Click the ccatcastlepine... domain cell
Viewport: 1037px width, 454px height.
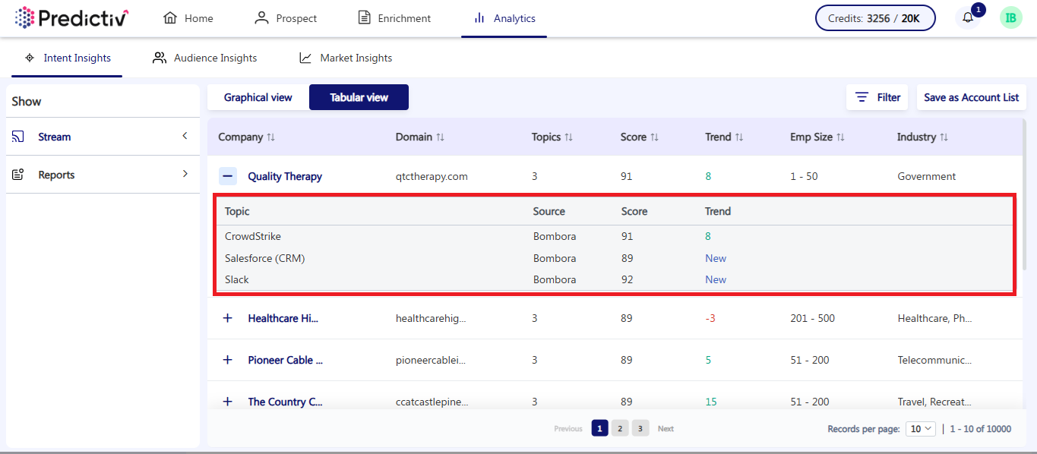[x=432, y=402]
